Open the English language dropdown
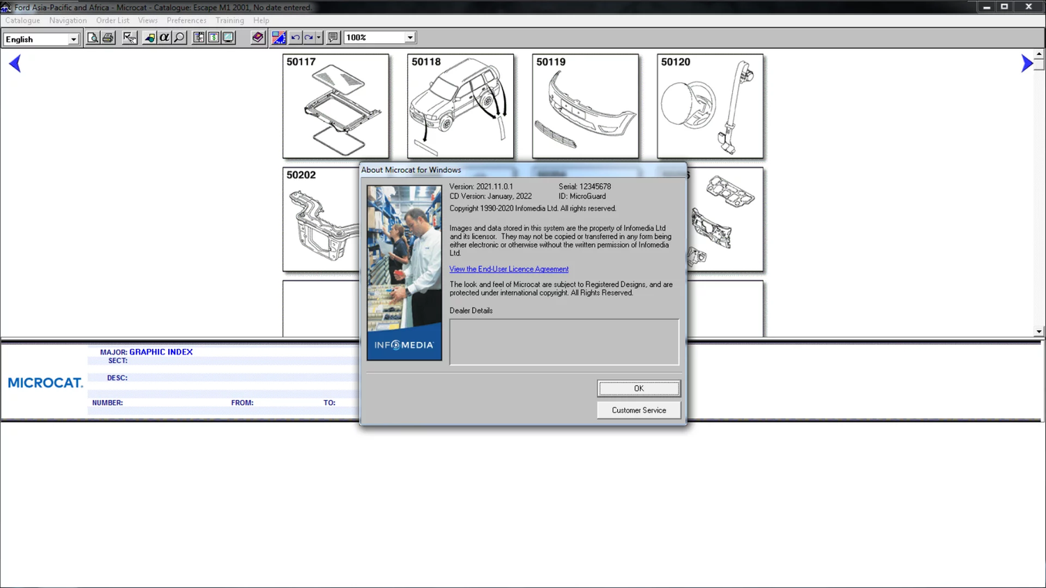 click(73, 39)
